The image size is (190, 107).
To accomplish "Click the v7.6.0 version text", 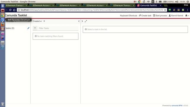I will tap(186, 106).
